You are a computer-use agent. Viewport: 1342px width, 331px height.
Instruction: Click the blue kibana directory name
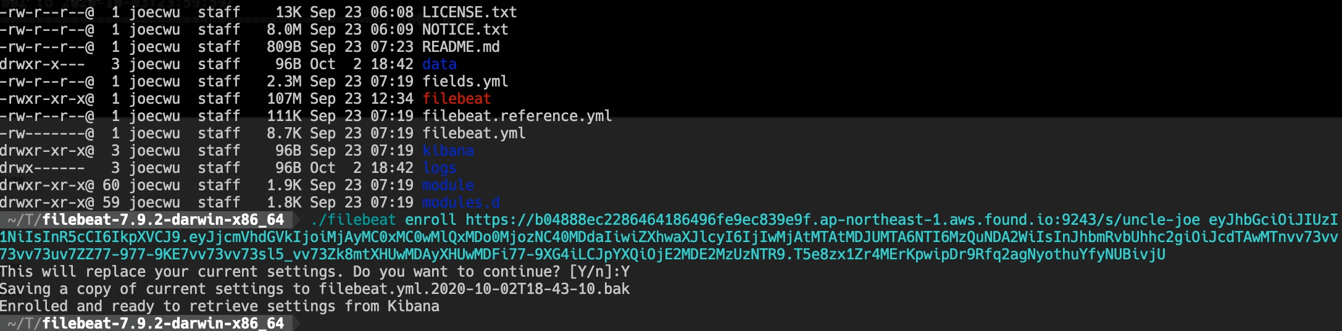pyautogui.click(x=448, y=151)
